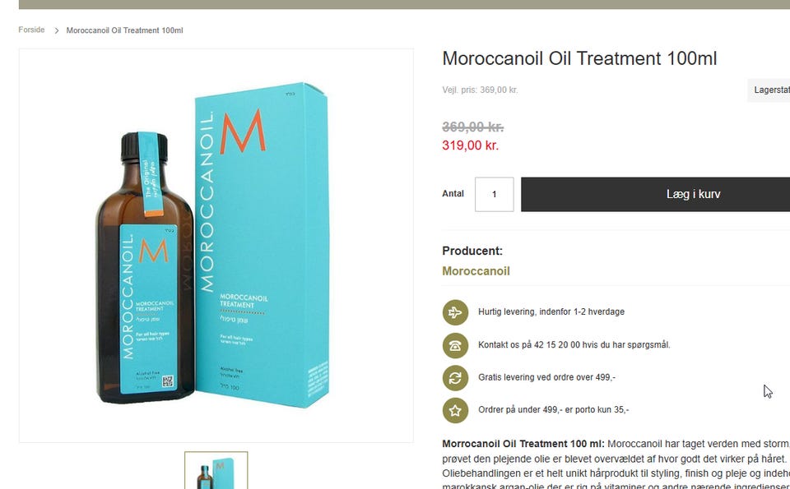Open the Moroccanoil Oil Treatment 100ml breadcrumb
Image resolution: width=790 pixels, height=489 pixels.
pos(124,30)
